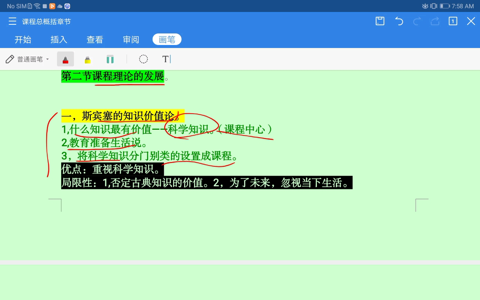Toggle the text input tool
Image resolution: width=480 pixels, height=300 pixels.
click(166, 59)
